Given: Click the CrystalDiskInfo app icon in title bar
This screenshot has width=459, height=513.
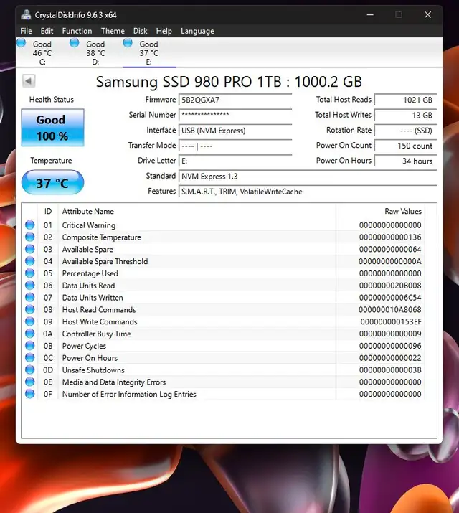Looking at the screenshot, I should (26, 15).
